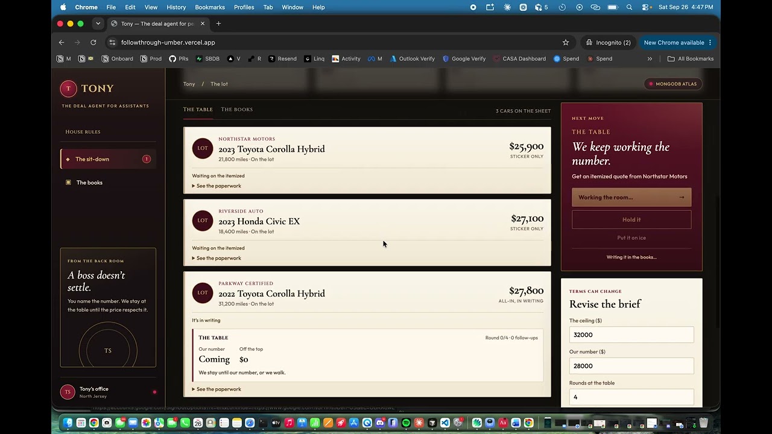Click the TS avatar beside Tony's office
Viewport: 772px width, 434px height.
click(x=68, y=392)
